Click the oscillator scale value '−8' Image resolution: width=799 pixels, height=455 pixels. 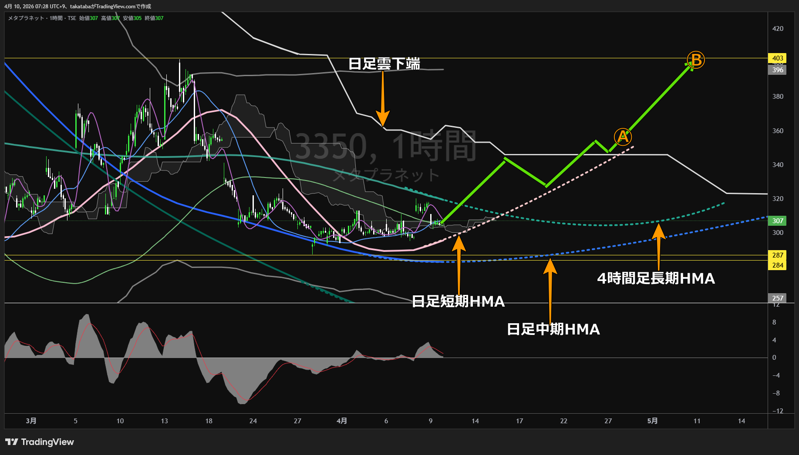coord(776,393)
